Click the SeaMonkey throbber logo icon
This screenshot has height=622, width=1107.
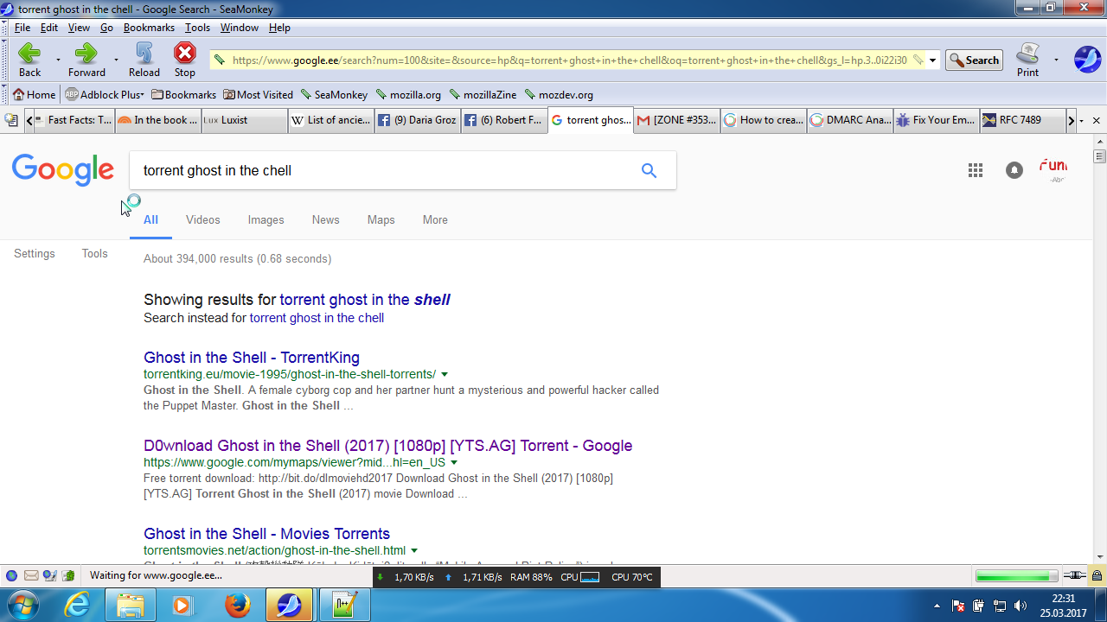pos(1087,60)
